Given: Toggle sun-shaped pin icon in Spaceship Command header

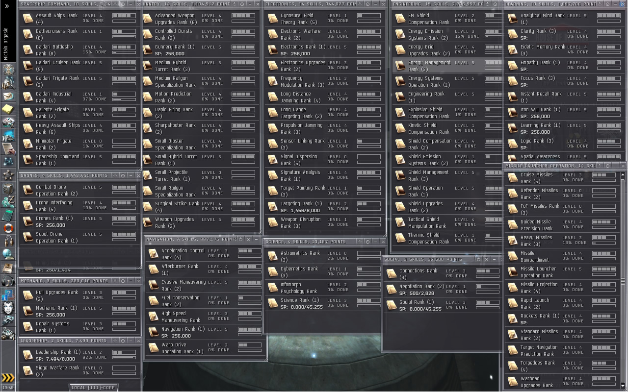Looking at the screenshot, I should (x=115, y=4).
